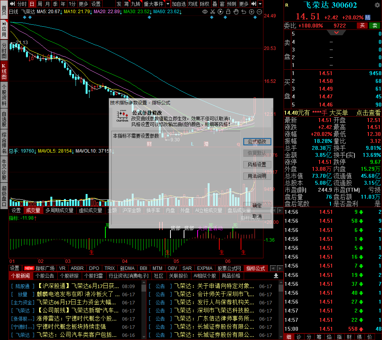Open the 综合排名 sidebar item
This screenshot has height=340, width=382.
point(4,143)
